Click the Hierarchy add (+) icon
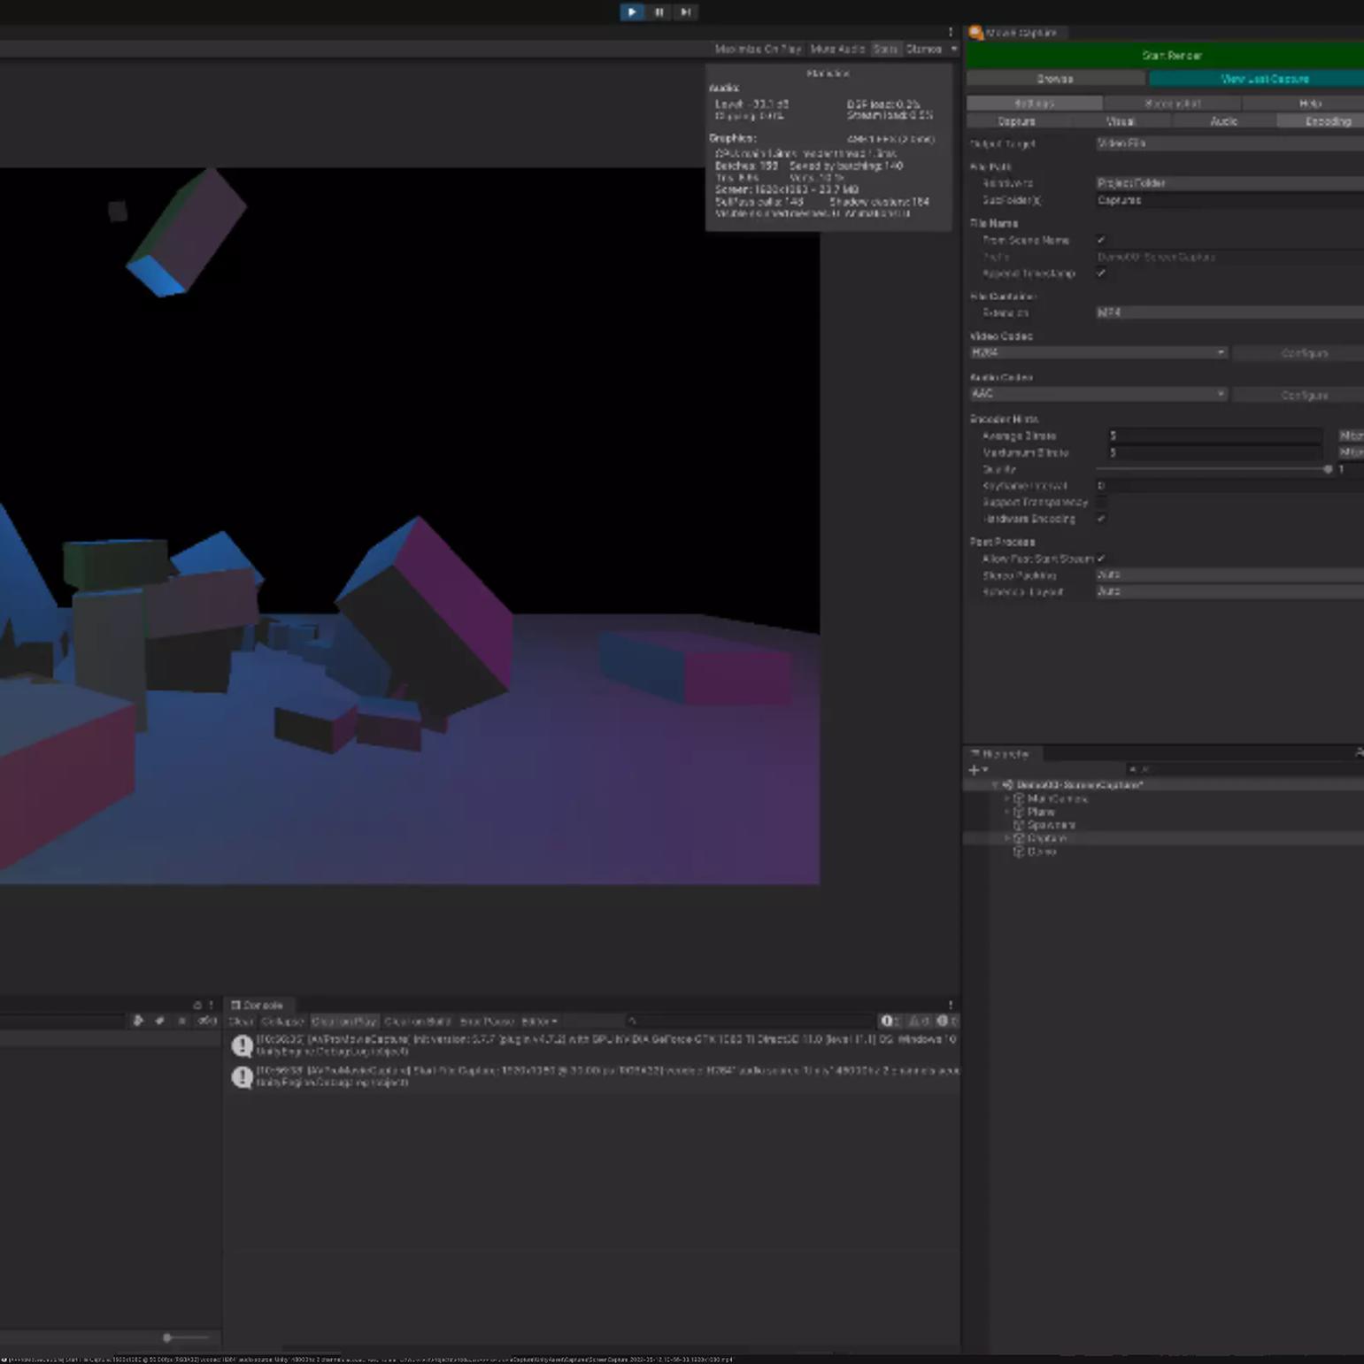This screenshot has width=1364, height=1364. pos(974,770)
